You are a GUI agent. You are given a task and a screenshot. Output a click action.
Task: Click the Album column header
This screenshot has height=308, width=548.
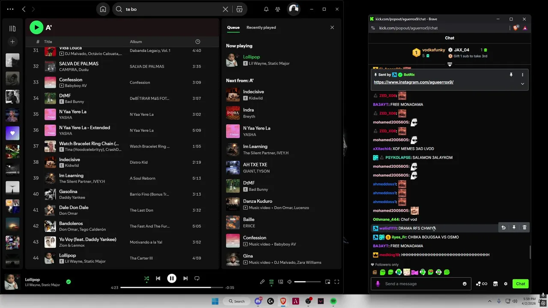(x=136, y=41)
